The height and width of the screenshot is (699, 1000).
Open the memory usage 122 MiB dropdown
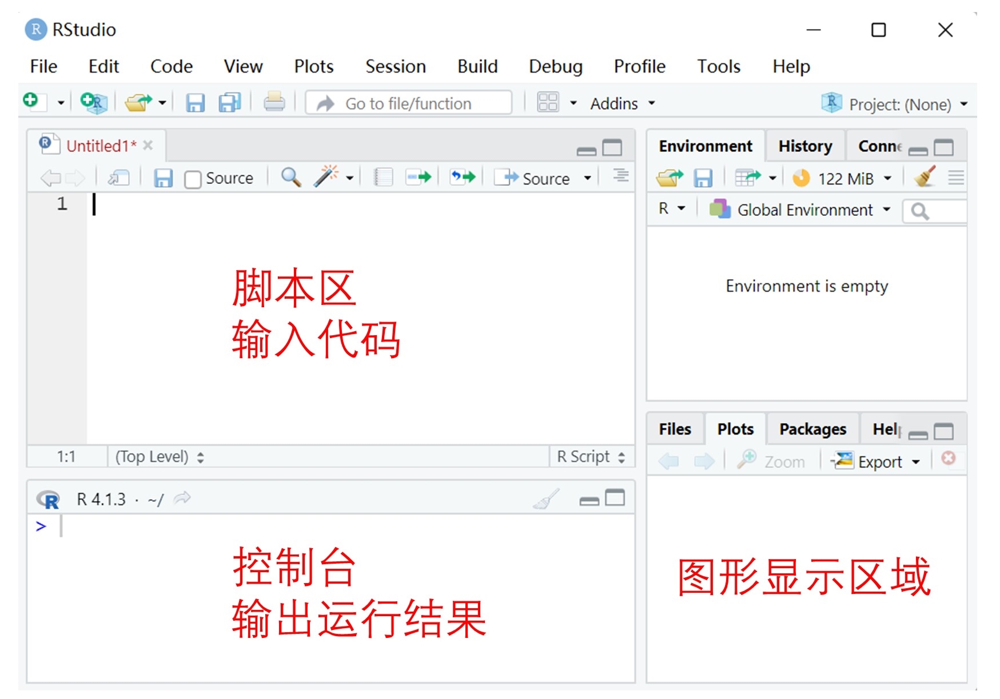[x=842, y=179]
